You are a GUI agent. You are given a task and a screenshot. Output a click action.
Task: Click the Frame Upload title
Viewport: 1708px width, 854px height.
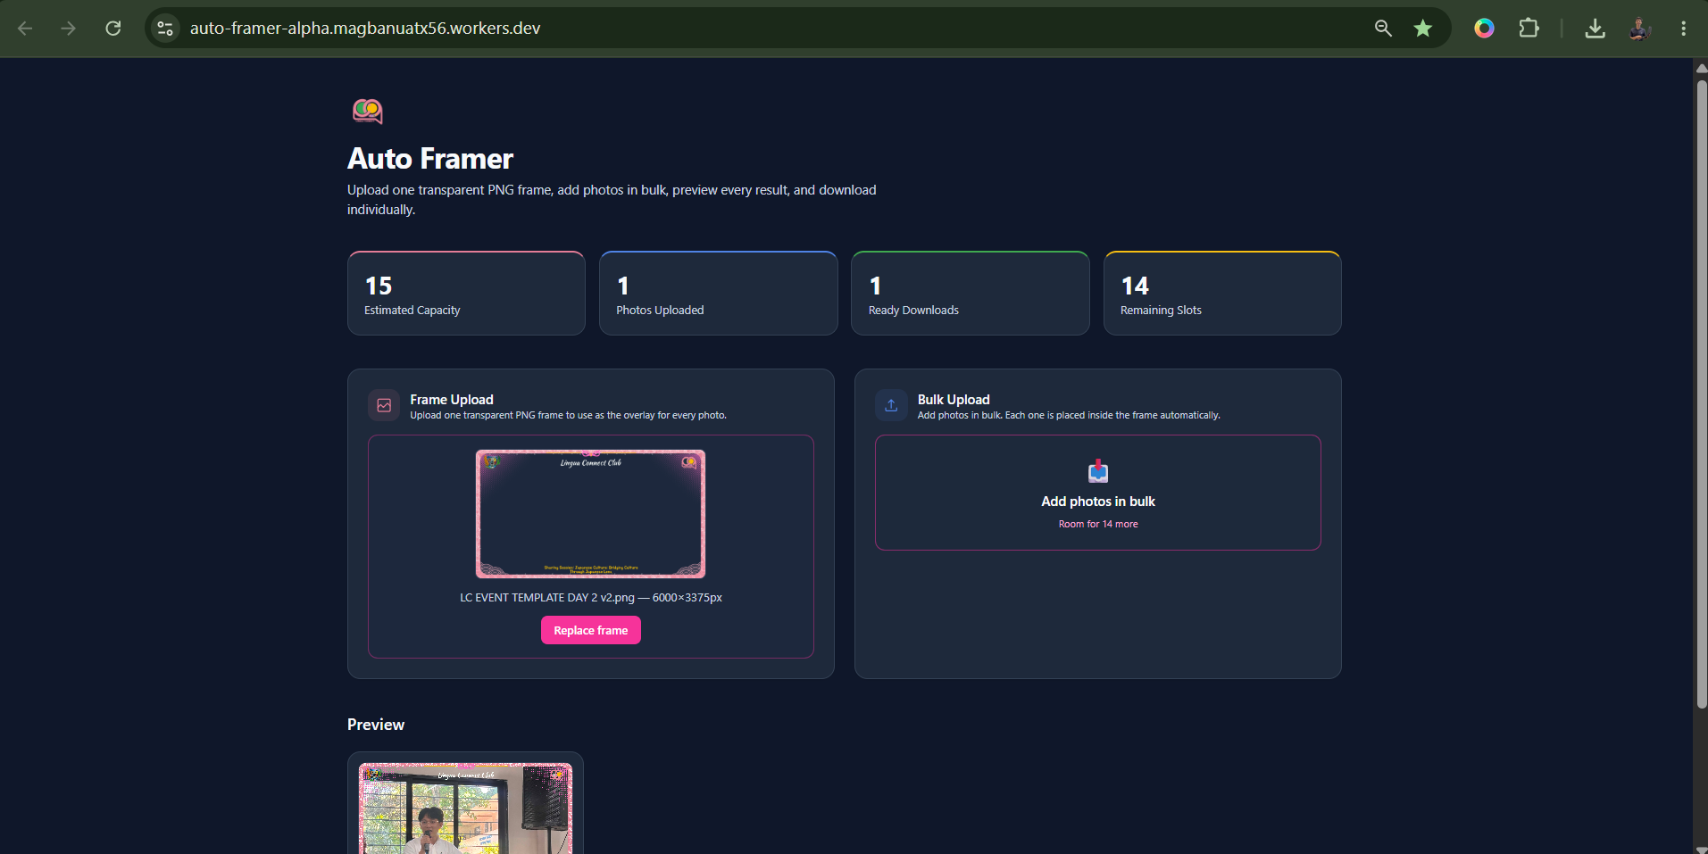click(x=452, y=400)
